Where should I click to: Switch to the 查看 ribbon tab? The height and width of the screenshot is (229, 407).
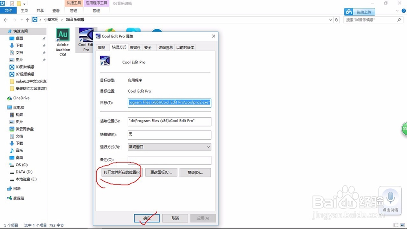point(56,11)
